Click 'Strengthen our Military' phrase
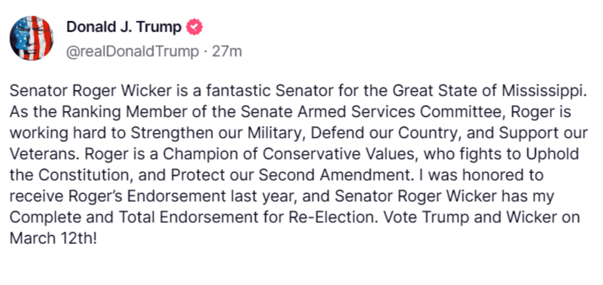This screenshot has width=603, height=285. pyautogui.click(x=216, y=133)
